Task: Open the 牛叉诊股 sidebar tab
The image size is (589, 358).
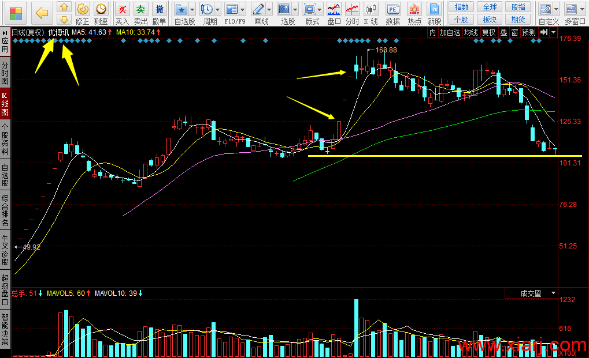Action: tap(5, 250)
